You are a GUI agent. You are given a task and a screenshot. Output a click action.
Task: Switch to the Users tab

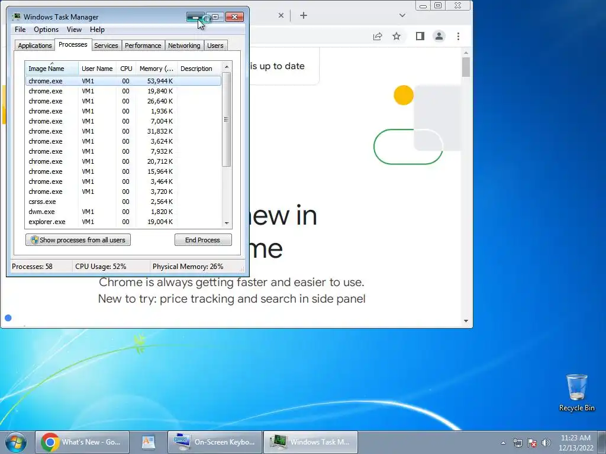215,46
